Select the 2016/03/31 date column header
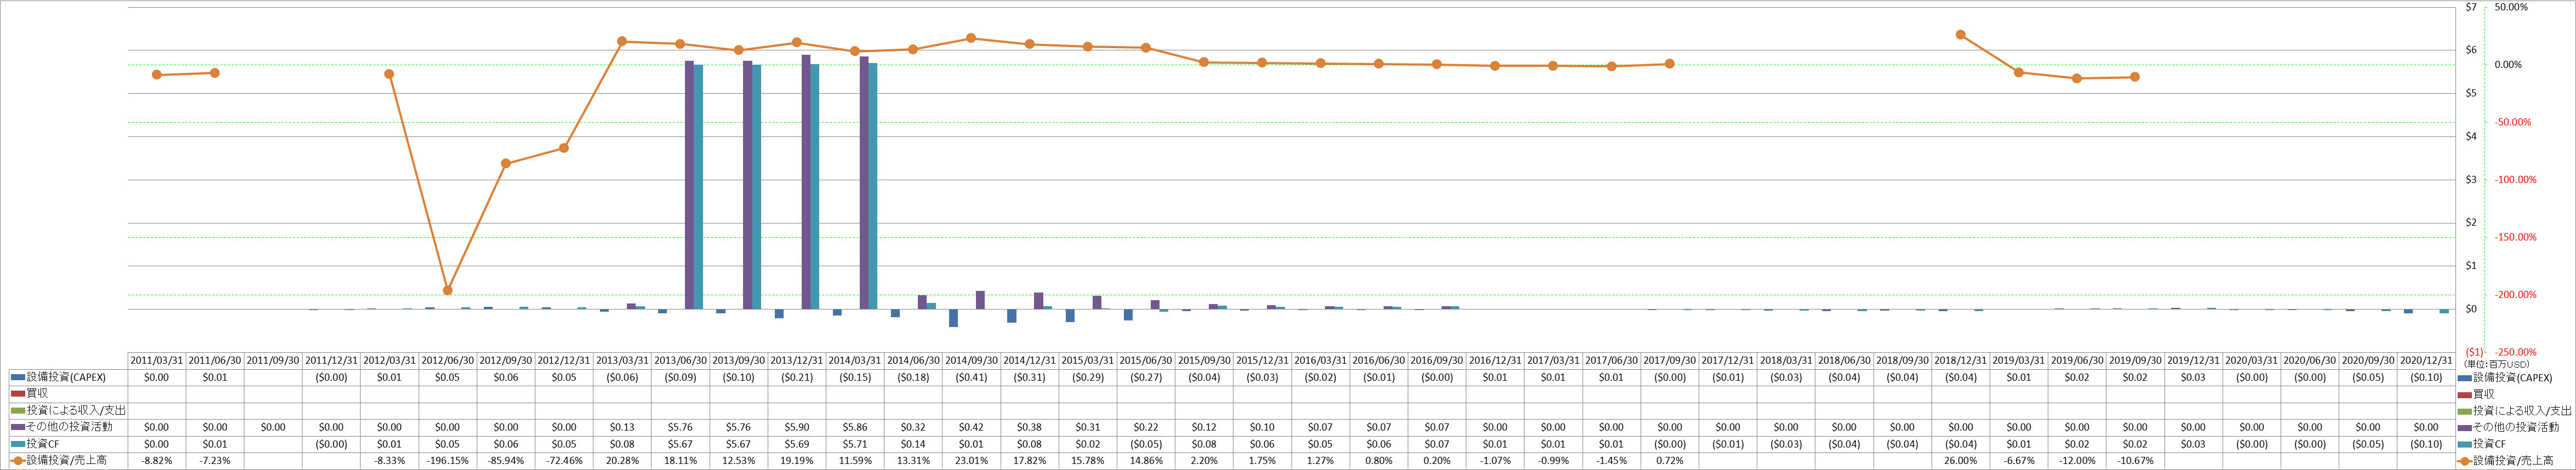This screenshot has width=2576, height=470. (1321, 361)
